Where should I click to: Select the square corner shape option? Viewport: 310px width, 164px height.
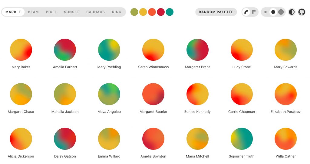coord(254,12)
